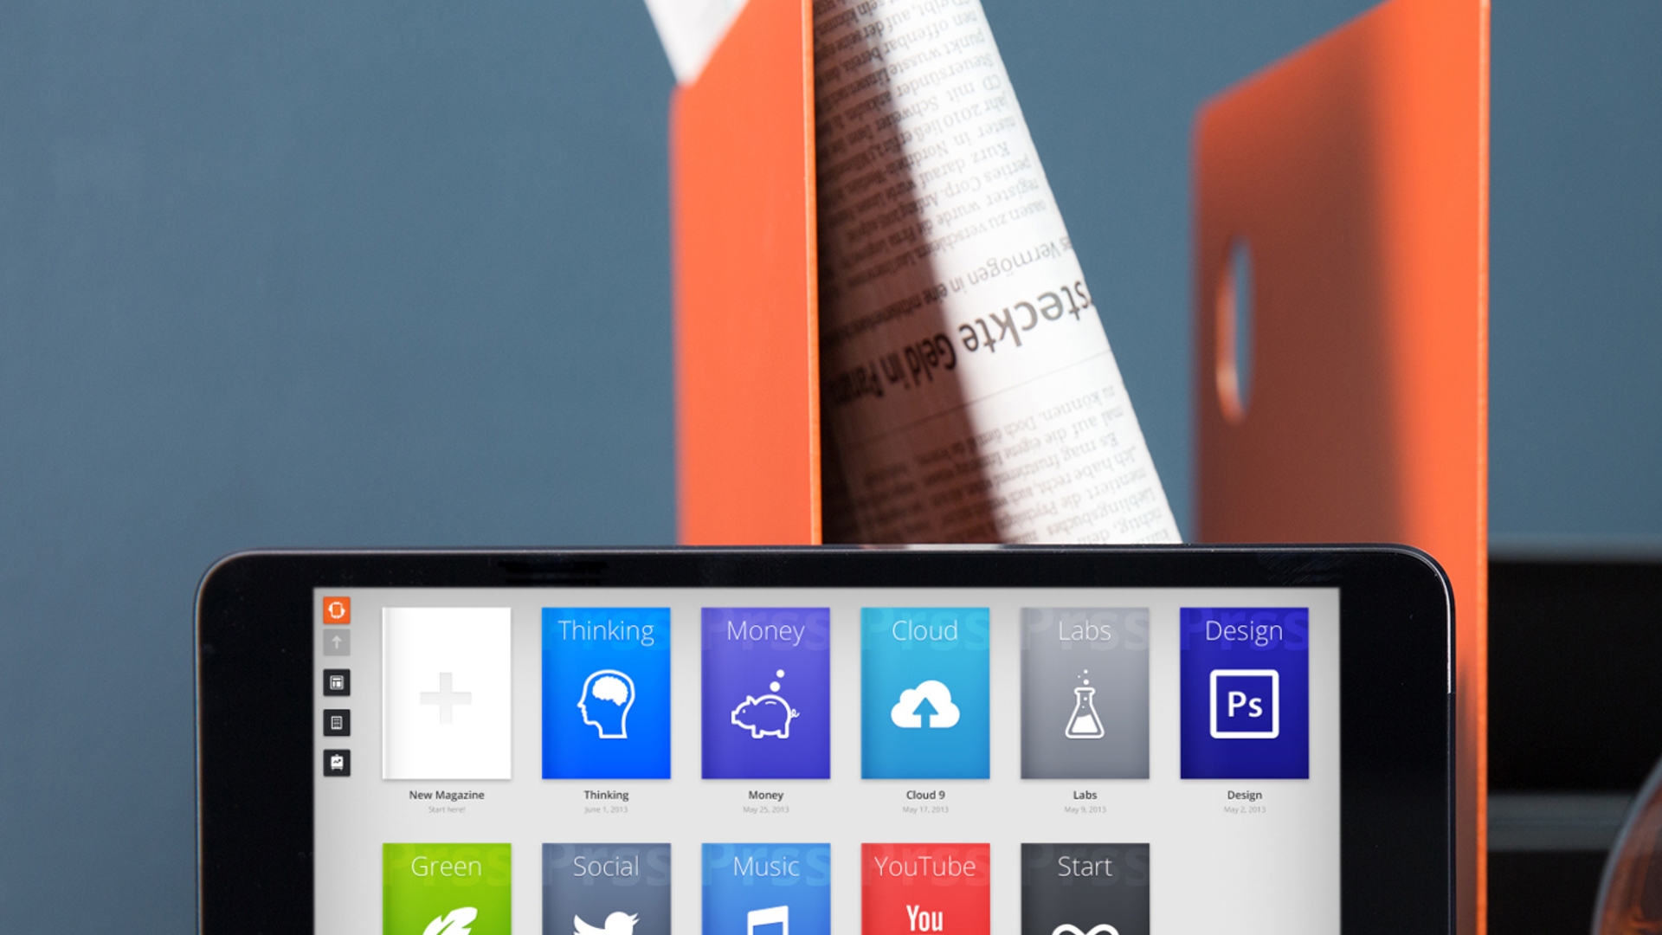Click the Thinking magazine date label
The height and width of the screenshot is (935, 1662).
click(605, 807)
